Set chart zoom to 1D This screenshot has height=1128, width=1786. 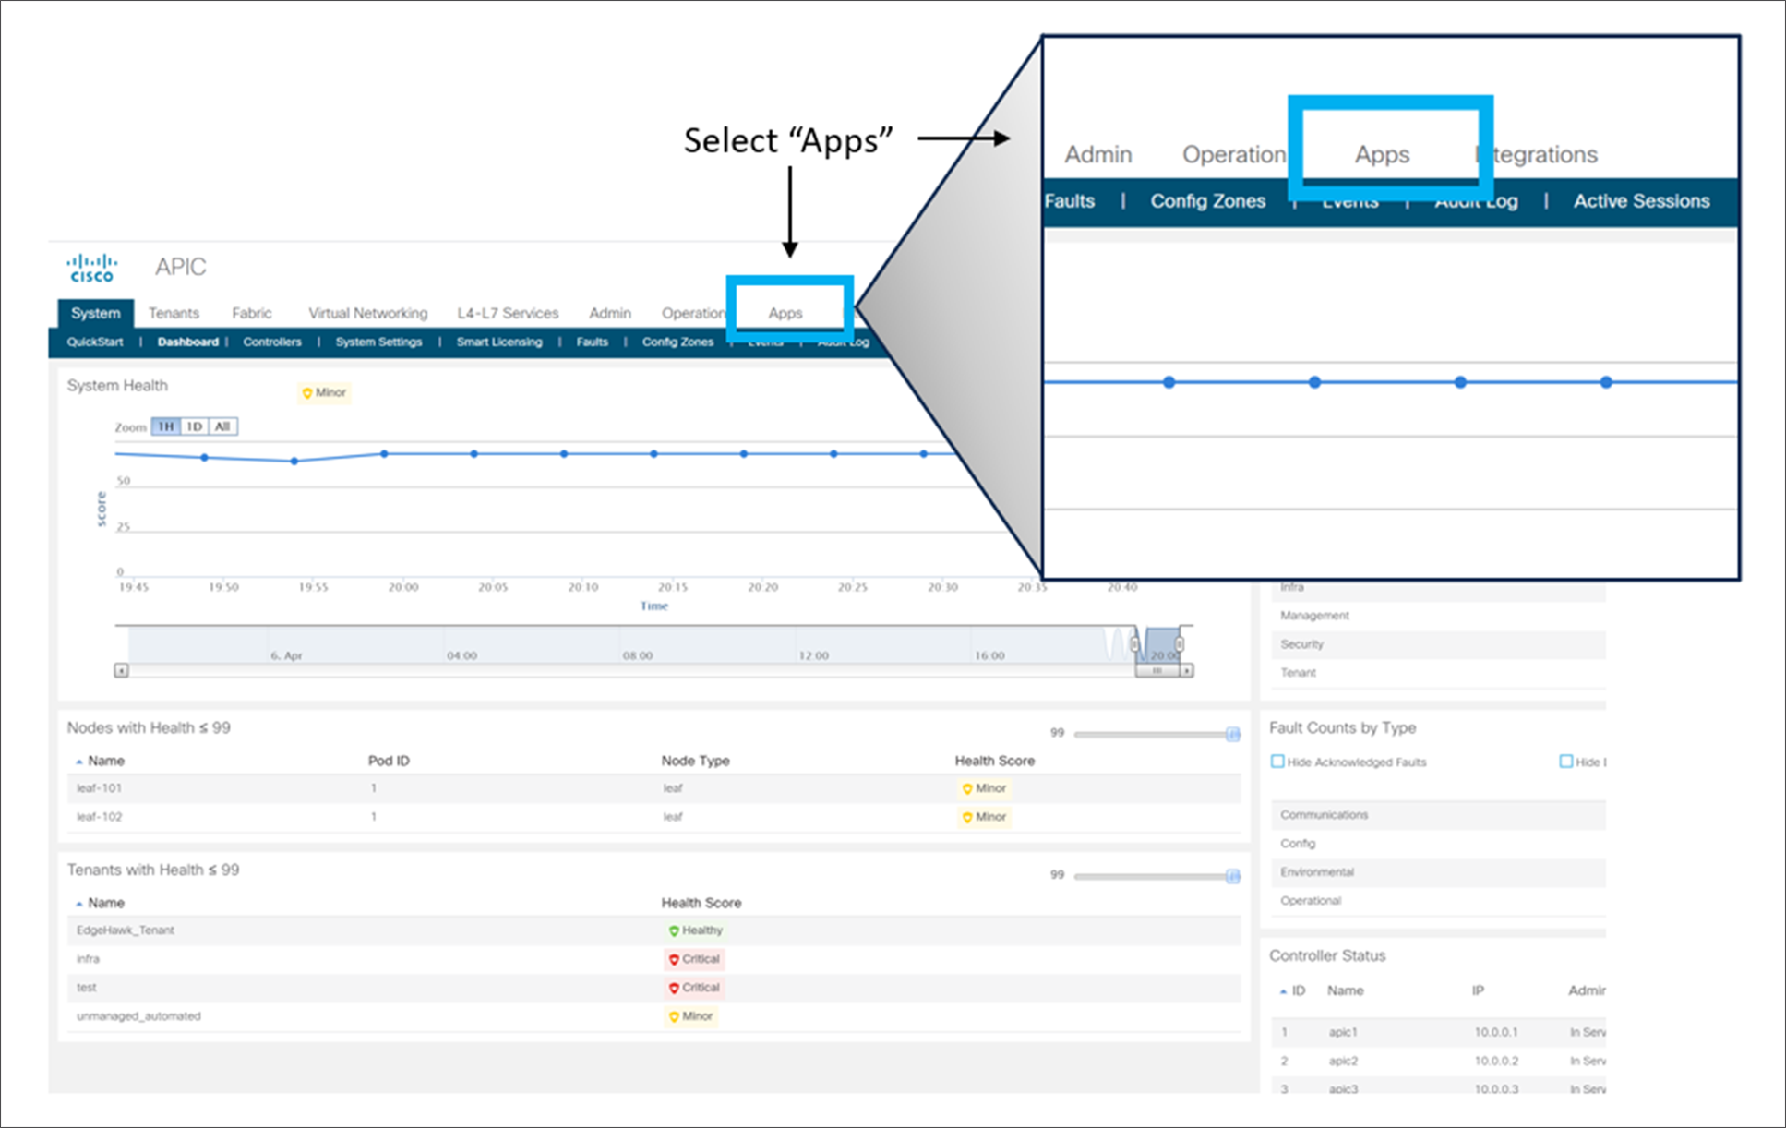point(194,426)
